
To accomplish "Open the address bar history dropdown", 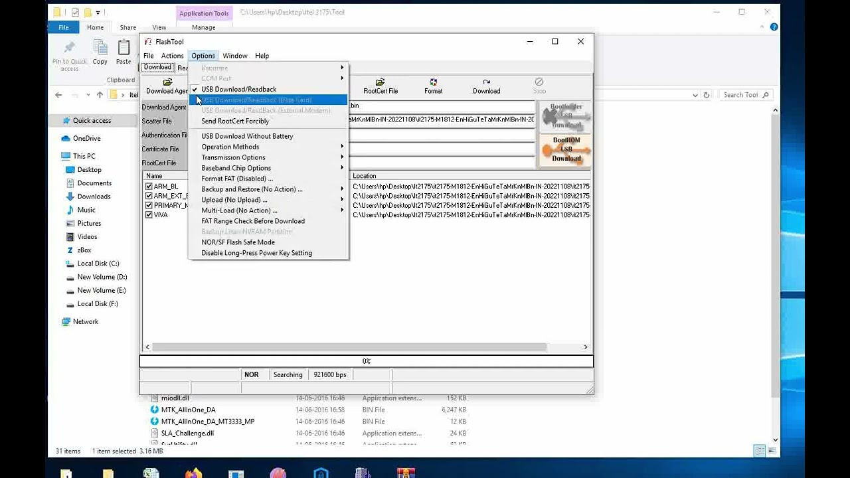I will pos(695,95).
